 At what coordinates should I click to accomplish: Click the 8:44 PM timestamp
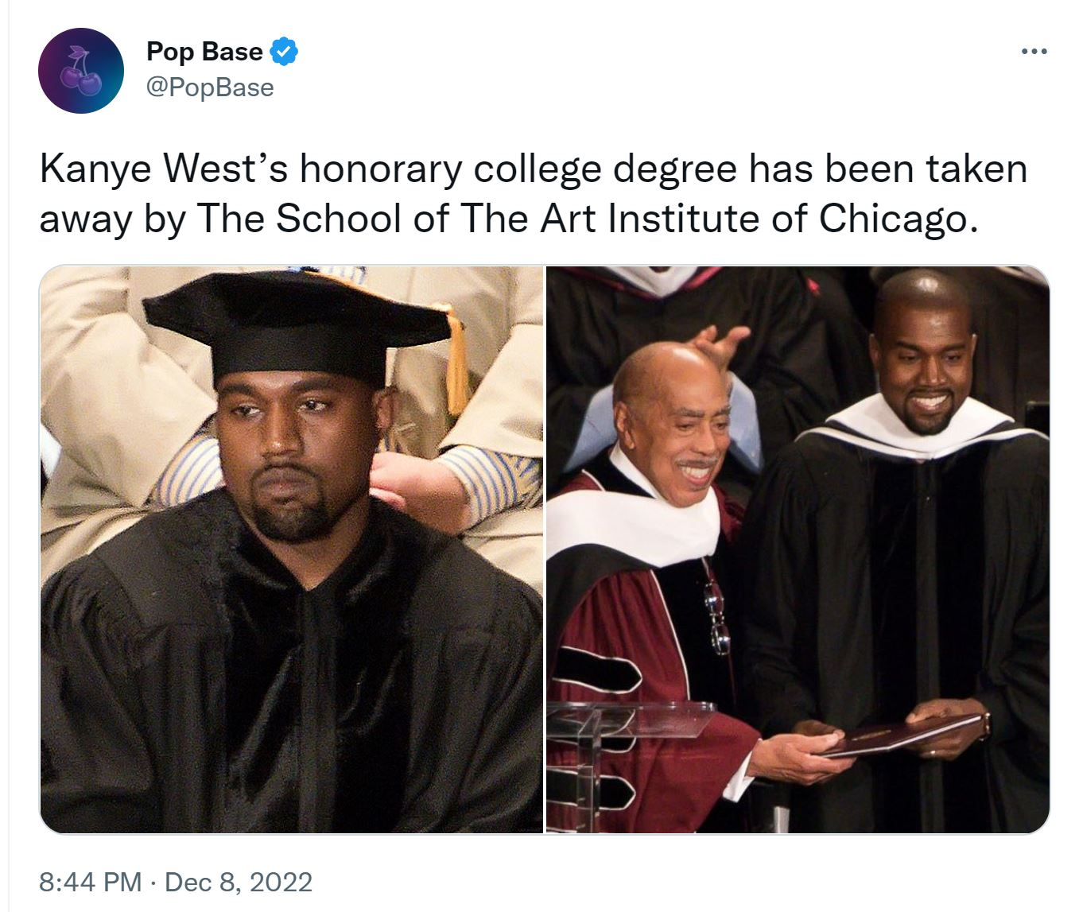click(x=91, y=882)
